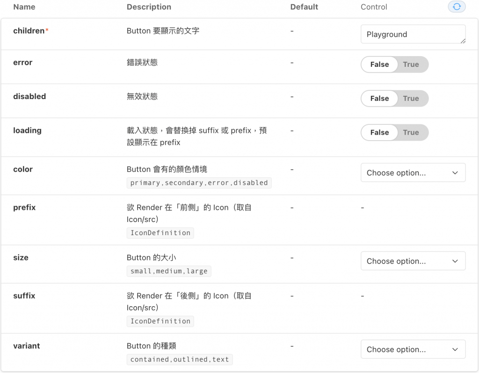Open the variant Choose option dropdown
Viewport: 479px width, 373px height.
(413, 350)
